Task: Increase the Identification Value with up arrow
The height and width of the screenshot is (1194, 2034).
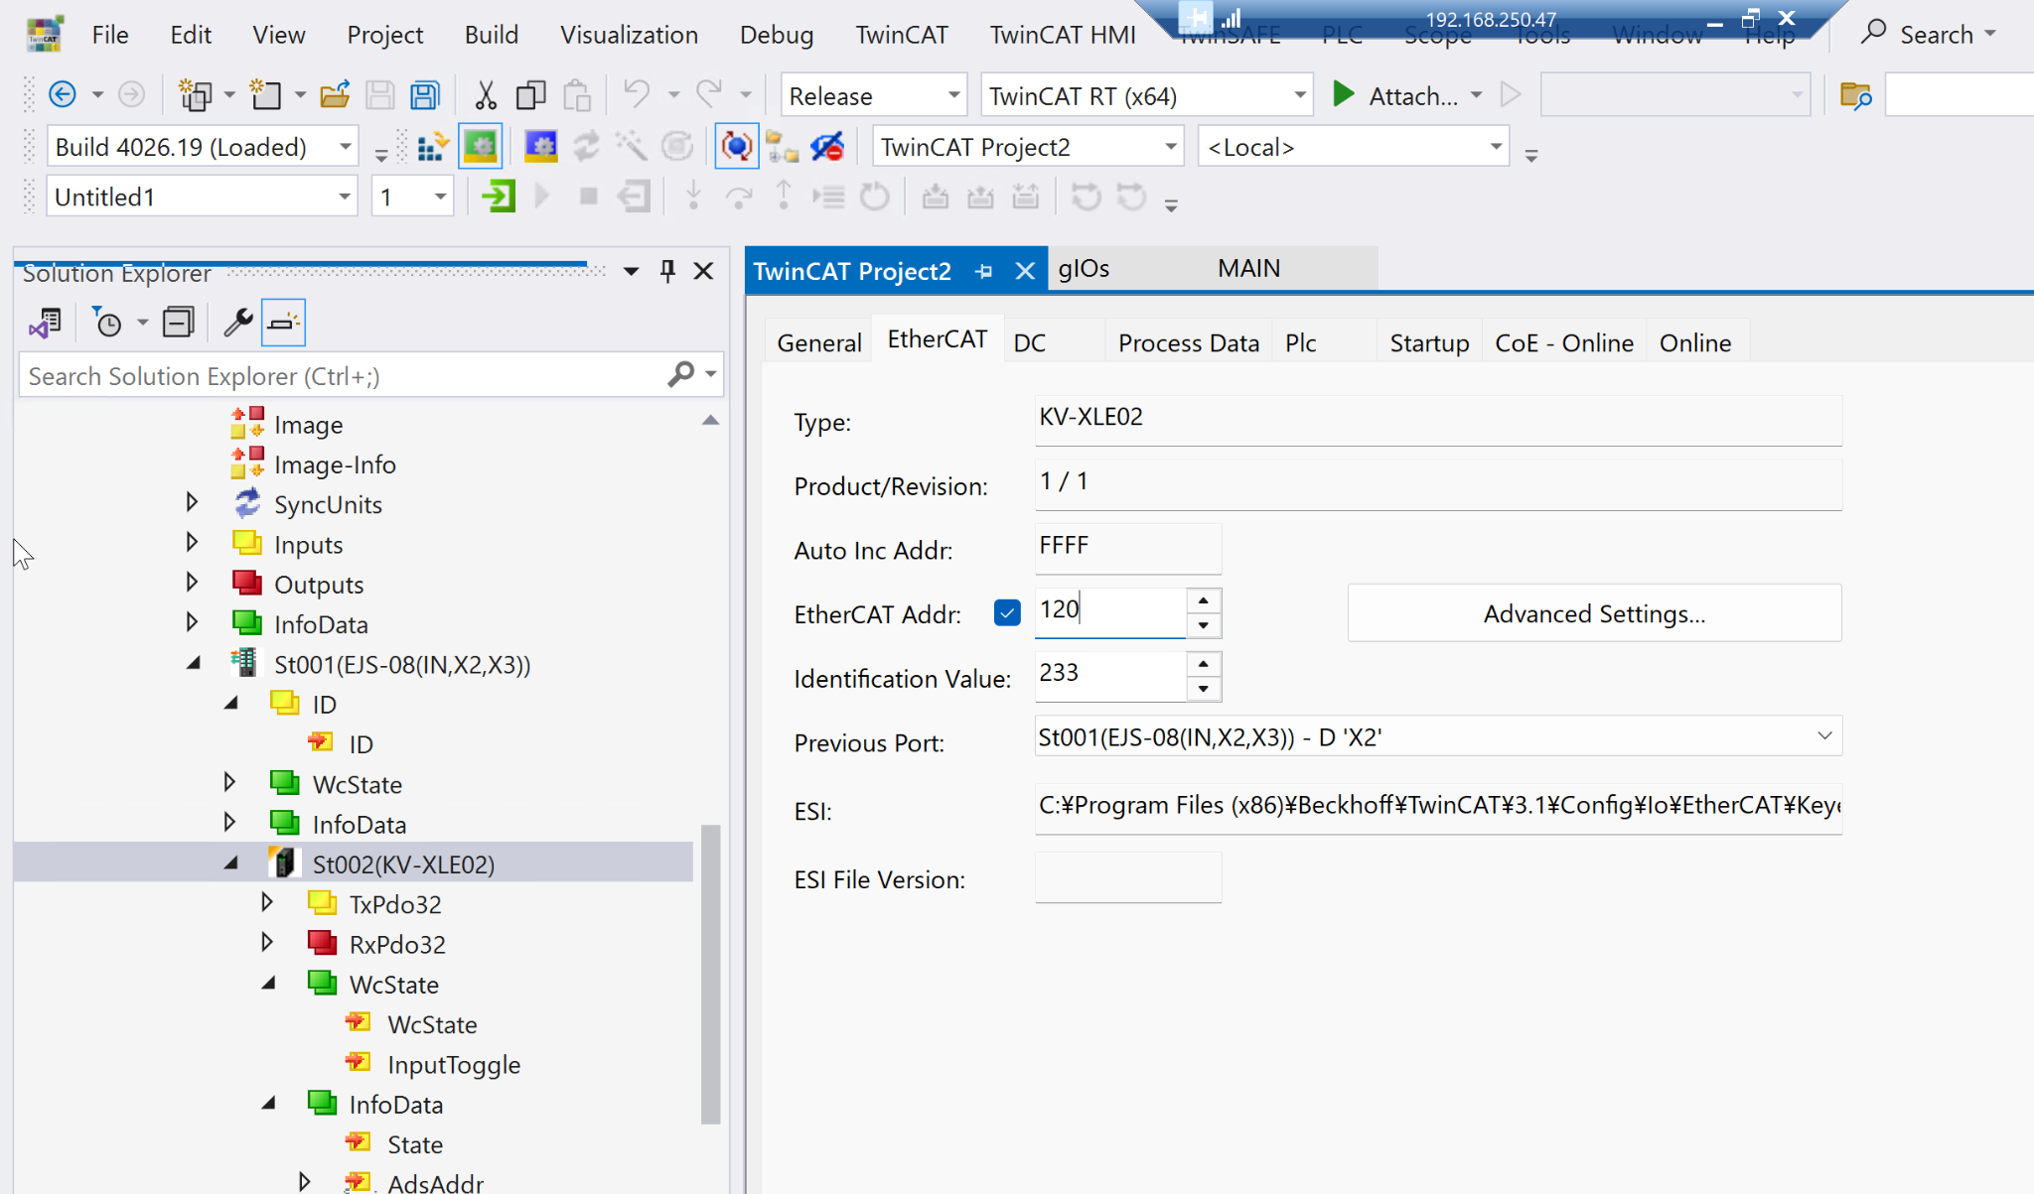Action: coord(1203,664)
